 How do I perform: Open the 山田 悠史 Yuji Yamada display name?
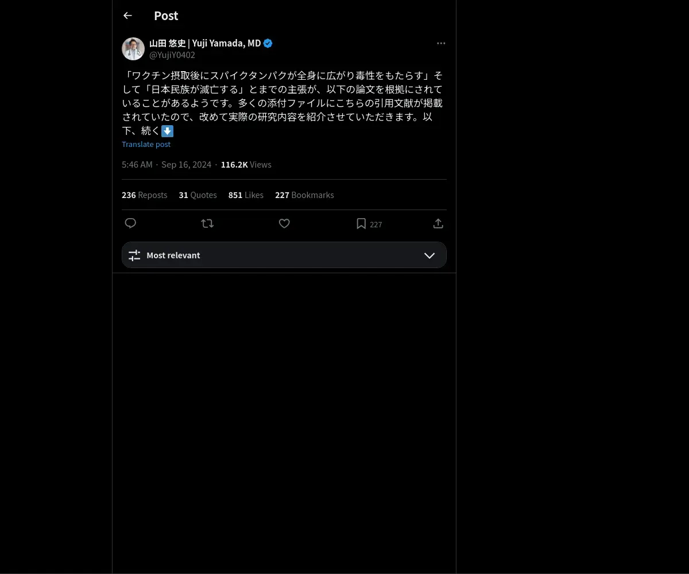pyautogui.click(x=205, y=43)
